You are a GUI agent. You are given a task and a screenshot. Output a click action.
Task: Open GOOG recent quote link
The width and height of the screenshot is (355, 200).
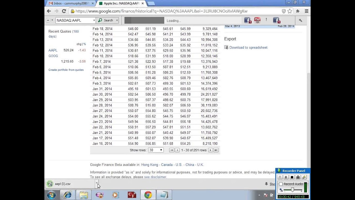pos(53,56)
